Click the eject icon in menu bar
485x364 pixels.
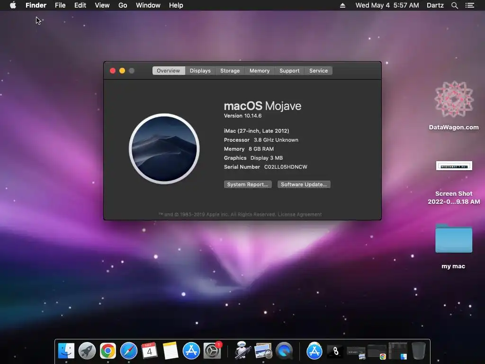point(342,5)
